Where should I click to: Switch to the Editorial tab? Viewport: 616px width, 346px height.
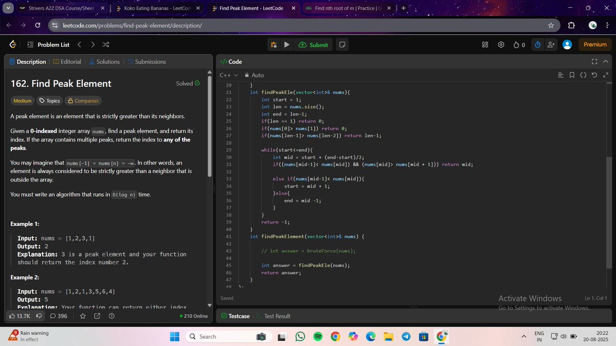(x=67, y=62)
